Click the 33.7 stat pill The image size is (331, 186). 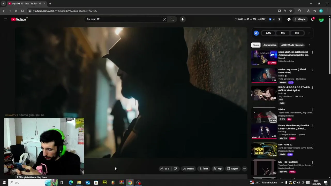pos(297,33)
